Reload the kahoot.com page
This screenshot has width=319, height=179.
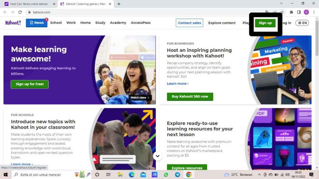[20, 12]
